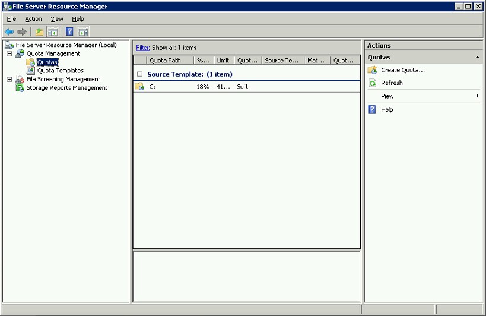Select Quota Management tree label
Screen dimensions: 486x316
click(53, 53)
